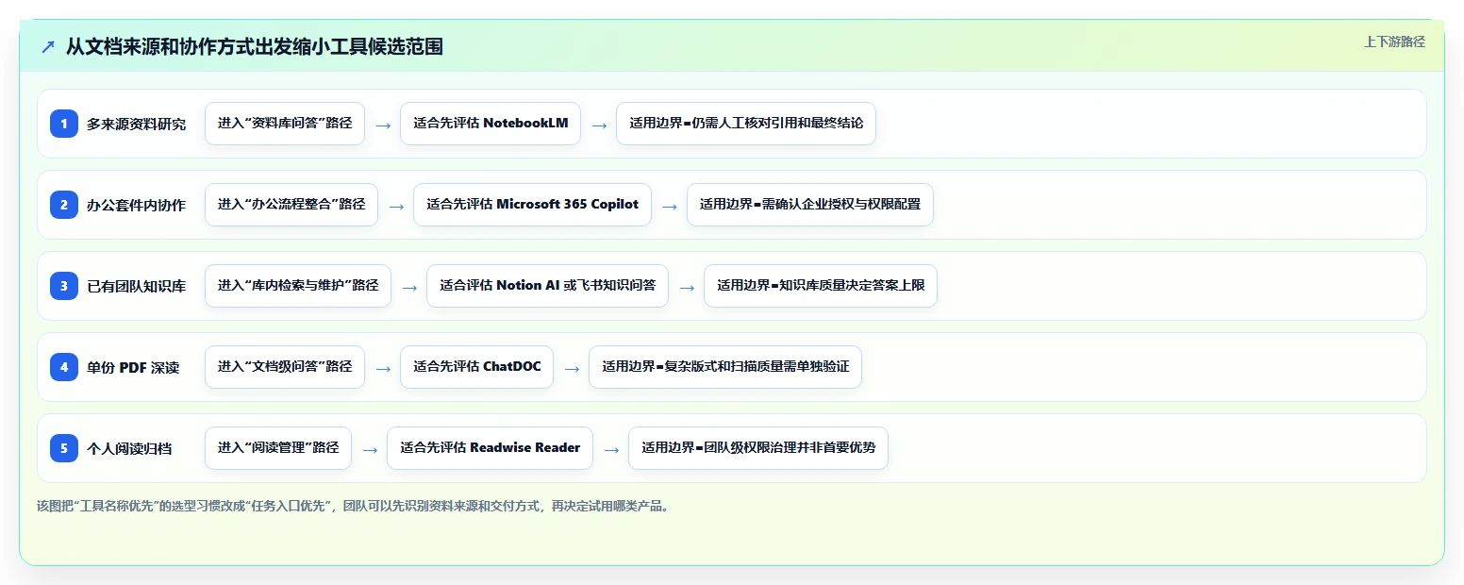Click the 上下游路径 label
The width and height of the screenshot is (1464, 585).
point(1394,42)
